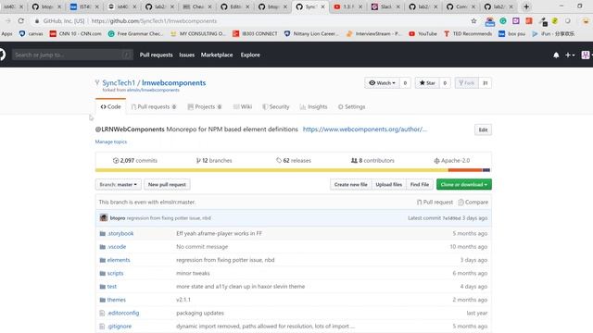Viewport: 593px width, 333px height.
Task: Bookmark this page with the star icon
Action: 473,21
